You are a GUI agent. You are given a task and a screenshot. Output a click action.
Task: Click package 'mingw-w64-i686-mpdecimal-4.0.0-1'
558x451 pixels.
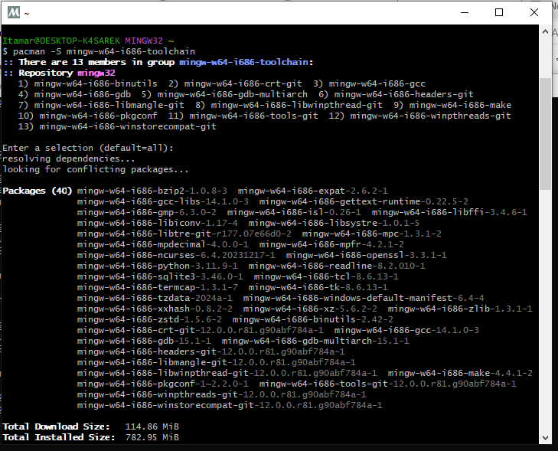click(162, 244)
